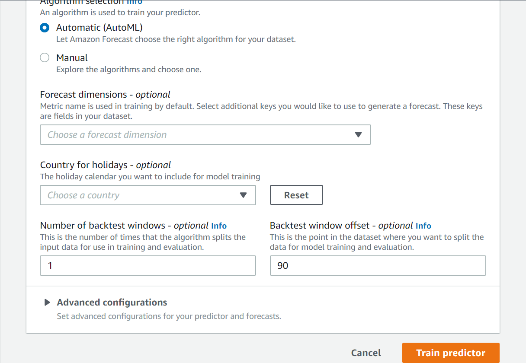Click the Advanced configurations heading text

tap(112, 302)
